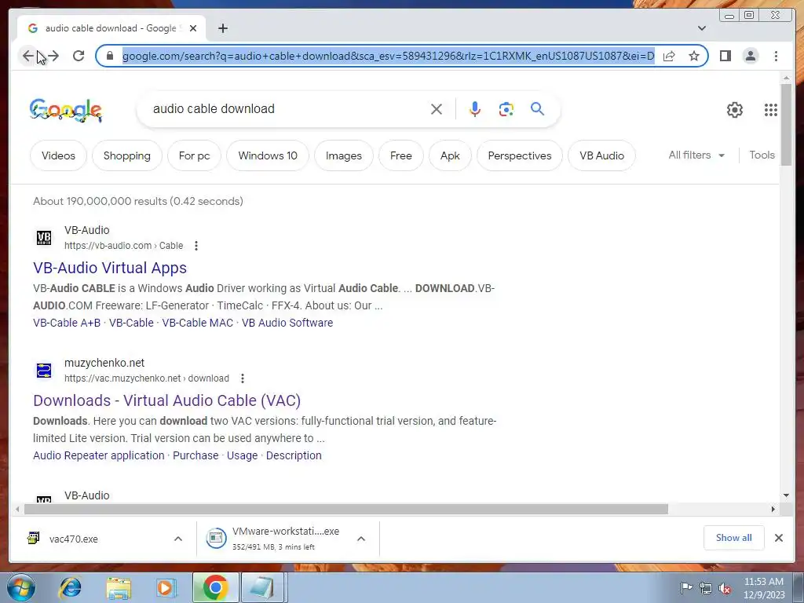The image size is (804, 603).
Task: Close the 'audio cable download' tab
Action: tap(193, 28)
